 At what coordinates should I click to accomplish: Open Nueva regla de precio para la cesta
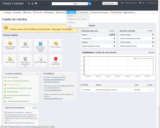(25, 60)
